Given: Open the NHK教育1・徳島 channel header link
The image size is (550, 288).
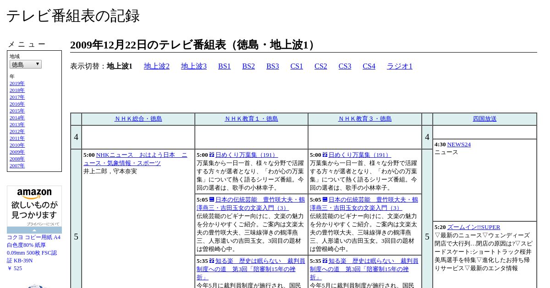Looking at the screenshot, I should [252, 119].
